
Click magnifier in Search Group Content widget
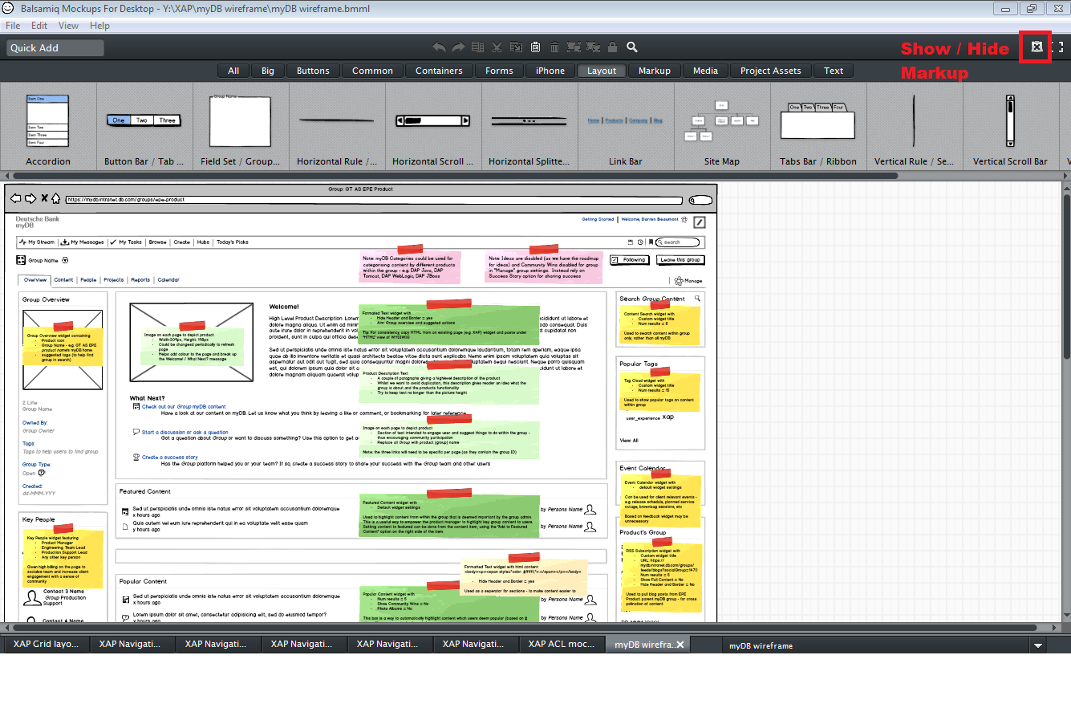[x=698, y=299]
